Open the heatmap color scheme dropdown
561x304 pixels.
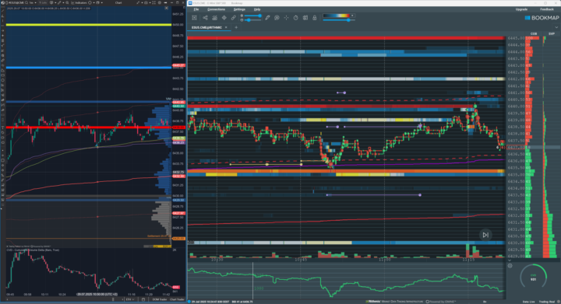[x=352, y=16]
